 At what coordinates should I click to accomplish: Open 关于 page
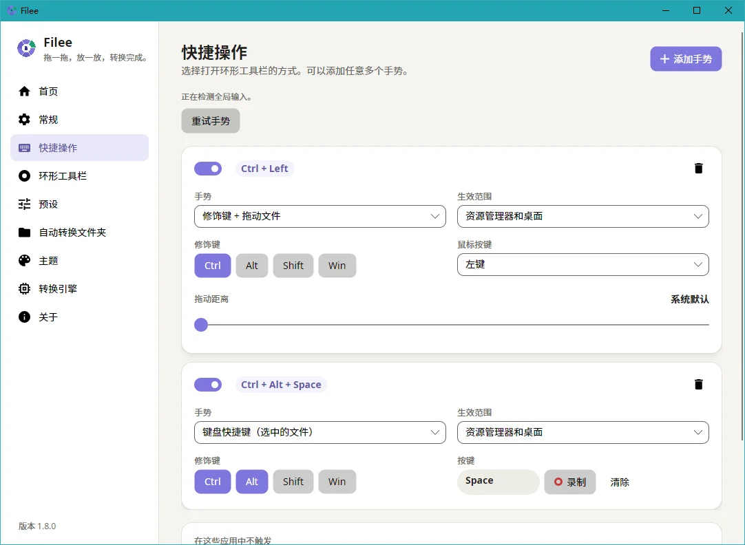(79, 317)
